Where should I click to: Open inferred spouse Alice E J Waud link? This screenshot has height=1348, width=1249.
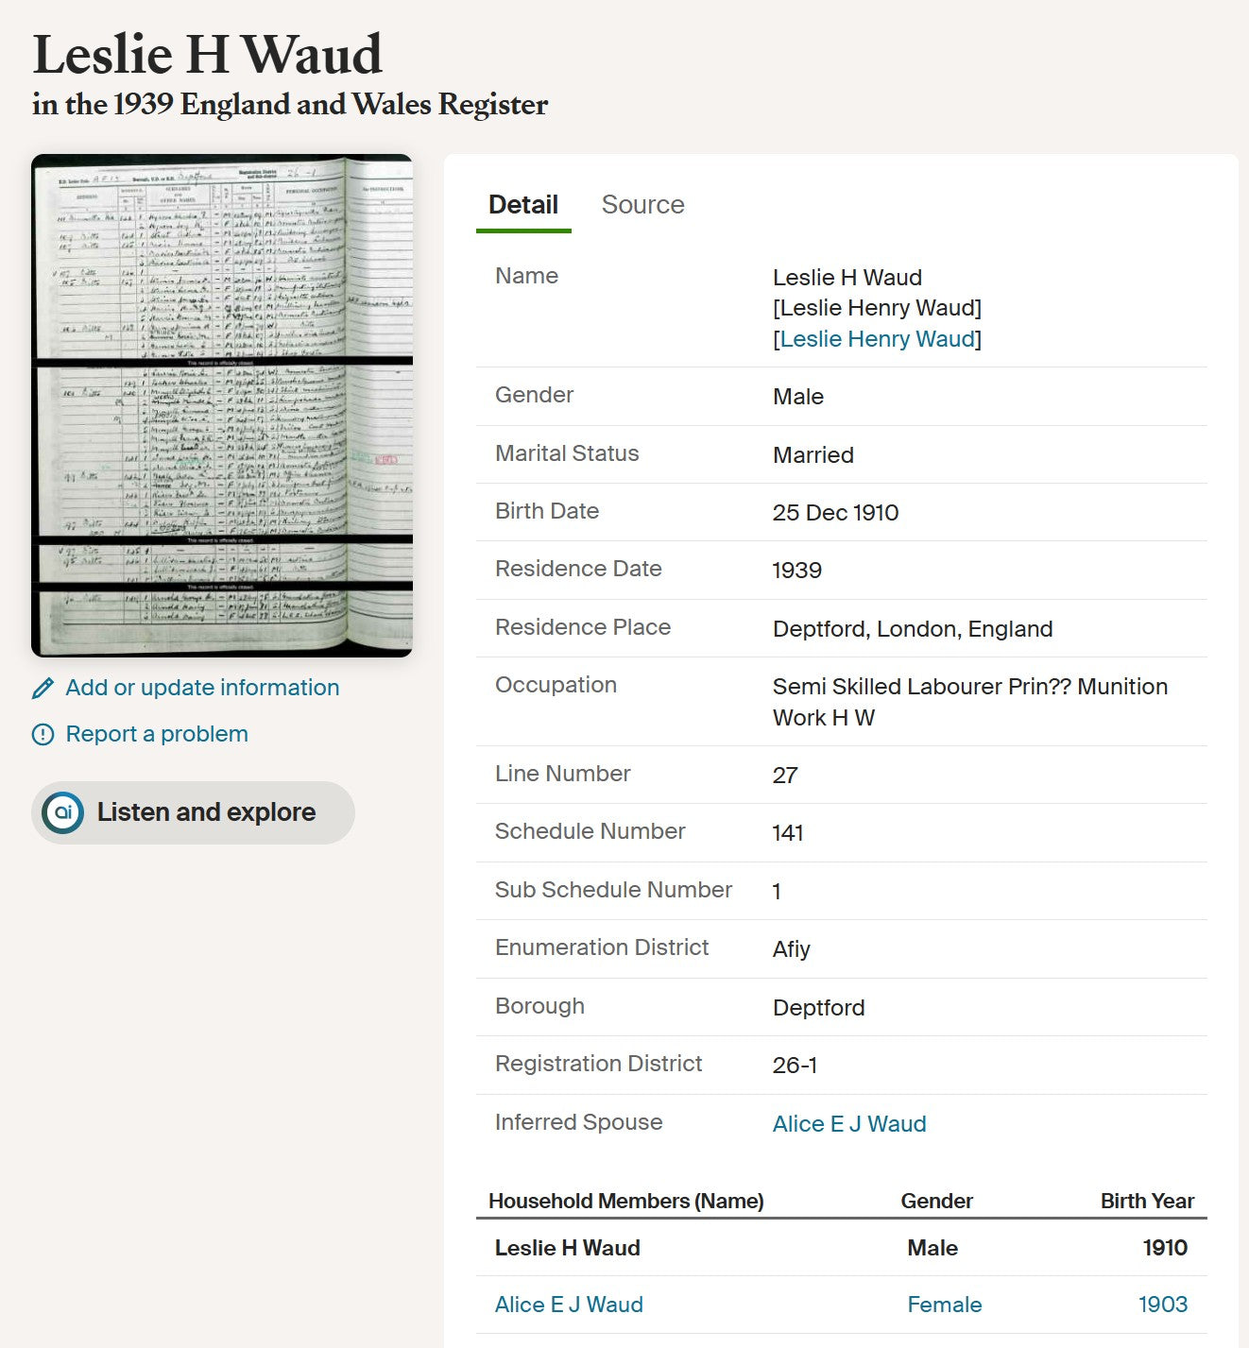[849, 1124]
